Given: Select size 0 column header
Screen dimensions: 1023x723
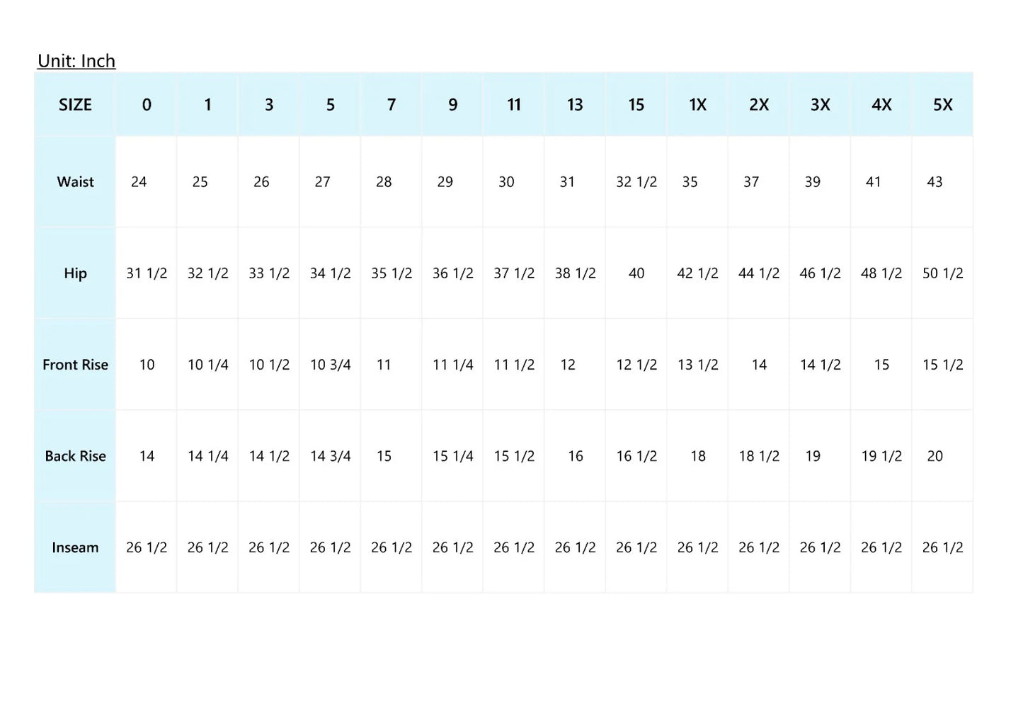Looking at the screenshot, I should pyautogui.click(x=147, y=105).
